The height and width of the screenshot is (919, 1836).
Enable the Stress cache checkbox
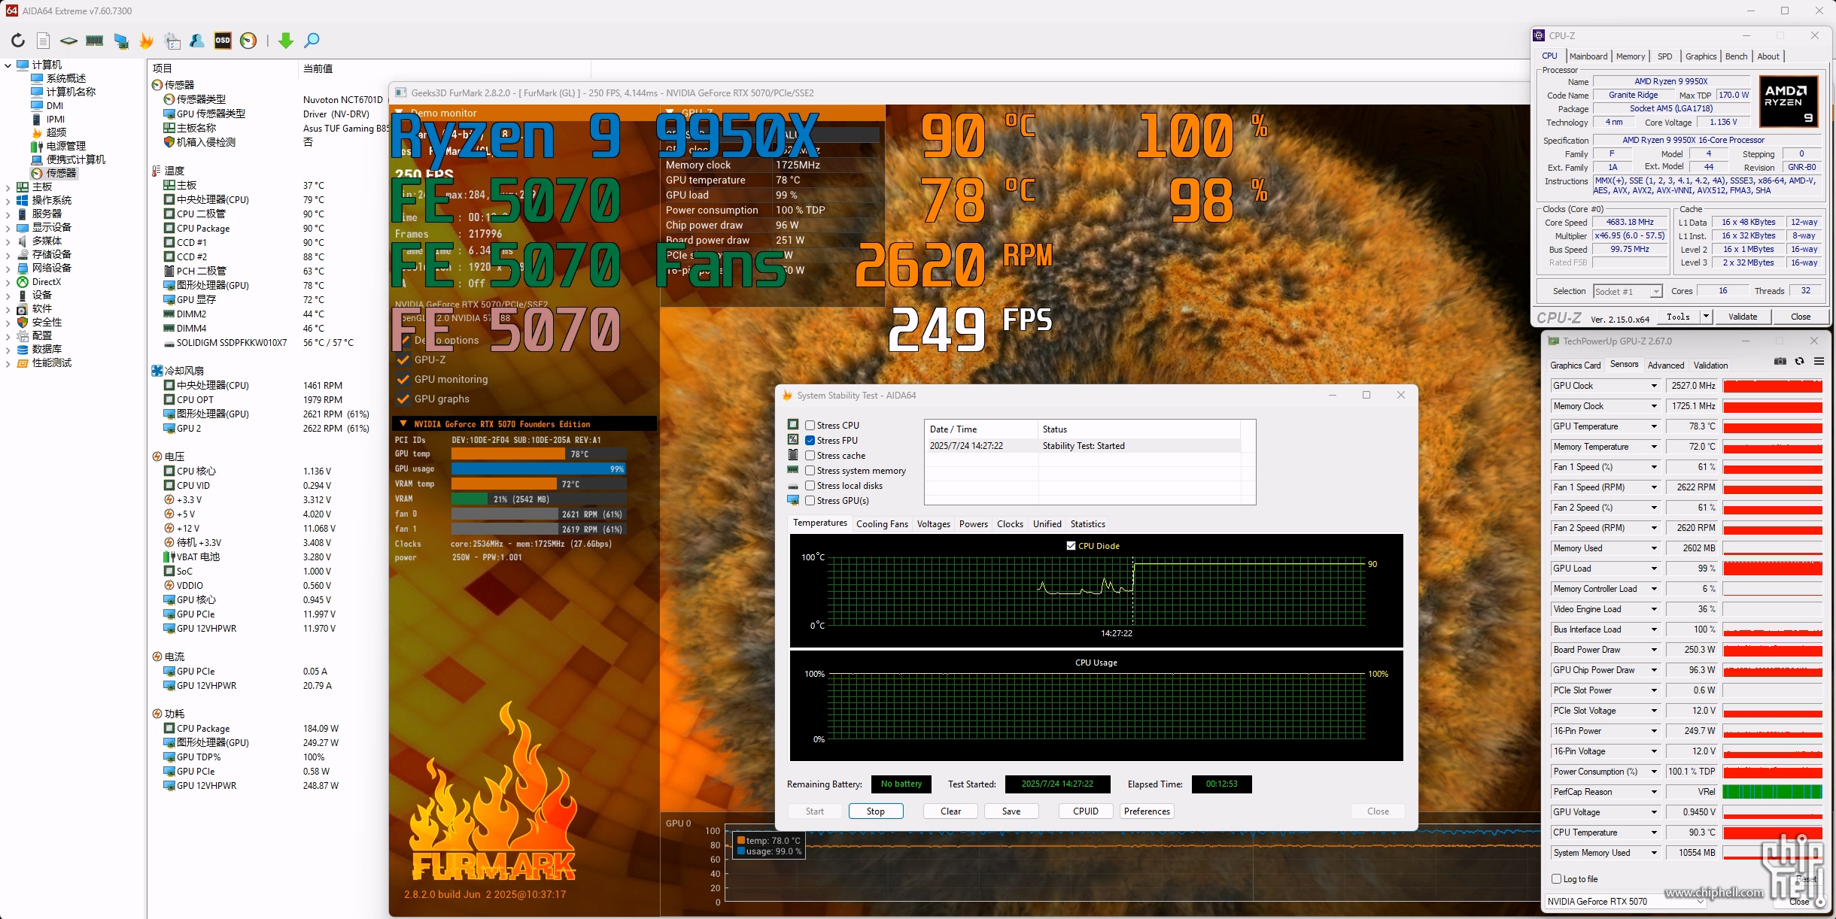click(x=810, y=456)
